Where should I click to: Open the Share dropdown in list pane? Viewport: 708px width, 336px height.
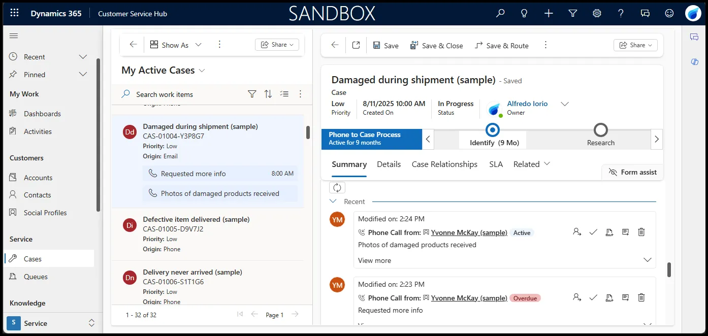[x=277, y=45]
